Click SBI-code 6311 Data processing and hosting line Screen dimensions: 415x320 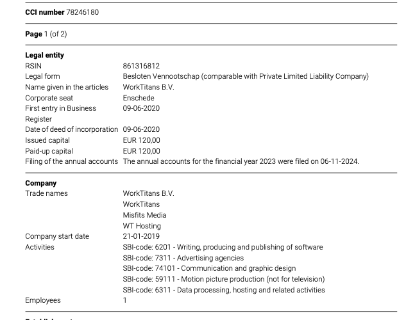[224, 290]
